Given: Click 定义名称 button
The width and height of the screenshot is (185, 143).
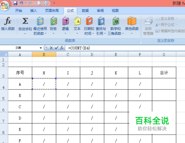Looking at the screenshot, I should 166,19.
